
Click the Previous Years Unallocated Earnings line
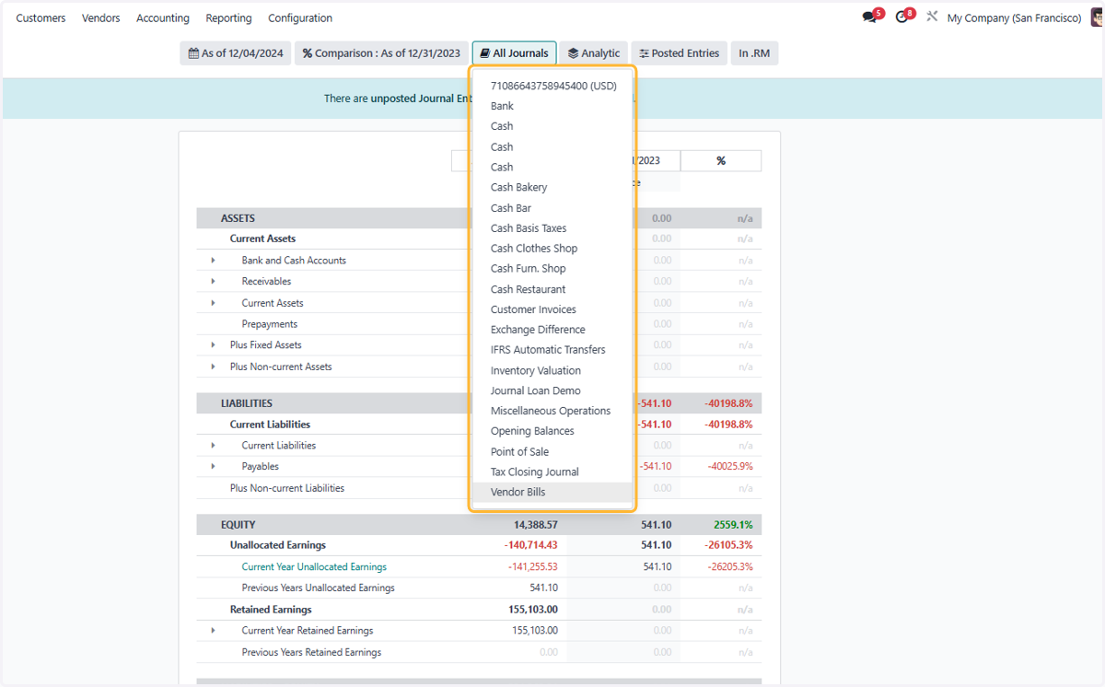pos(319,588)
